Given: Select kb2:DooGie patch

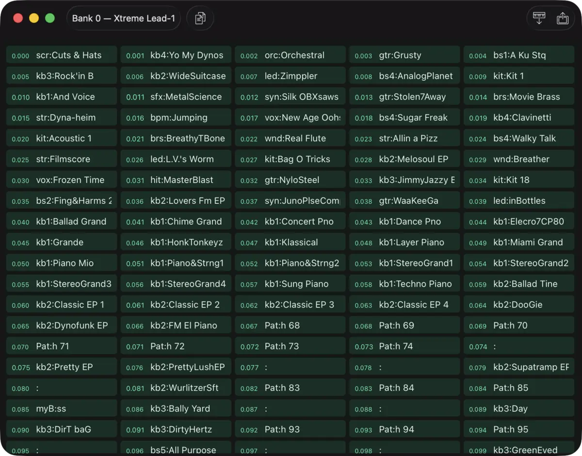Looking at the screenshot, I should coord(519,305).
